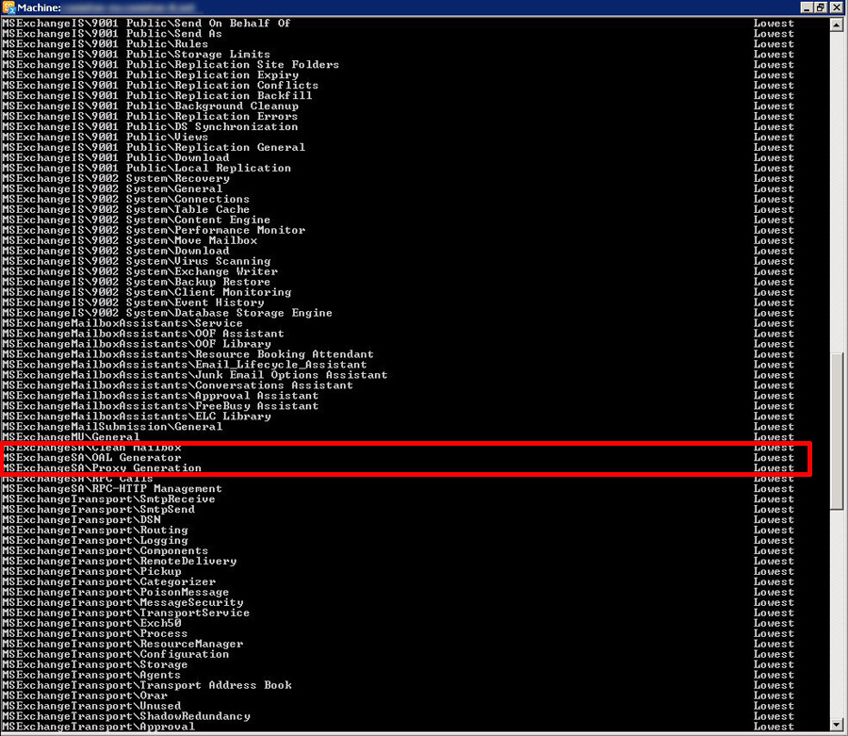Click 'MSExchangeSA\Proxy Generation' row
Screen dimensions: 848x736
pyautogui.click(x=398, y=467)
